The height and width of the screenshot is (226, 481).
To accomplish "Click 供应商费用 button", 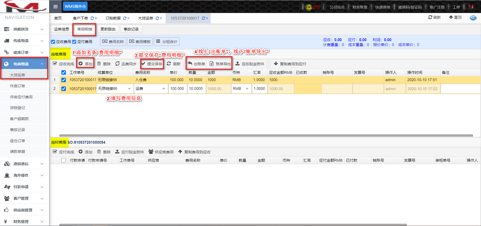I will (161, 152).
